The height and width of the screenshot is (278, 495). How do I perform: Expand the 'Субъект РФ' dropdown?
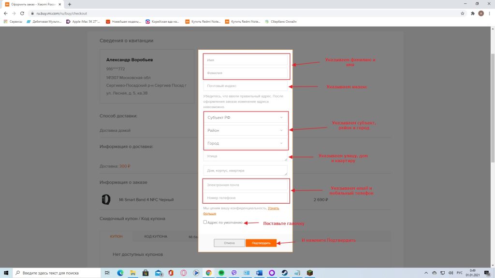click(246, 117)
